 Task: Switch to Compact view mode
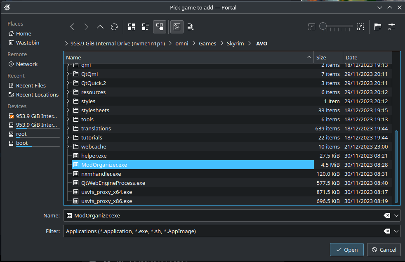(146, 27)
